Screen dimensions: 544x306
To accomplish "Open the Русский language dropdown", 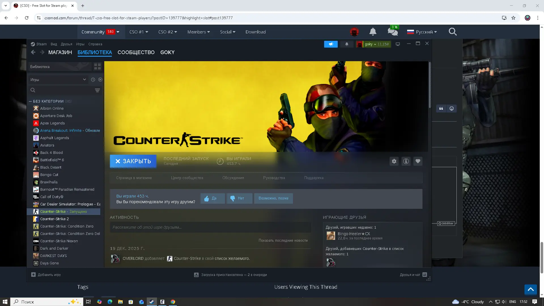I will [422, 32].
